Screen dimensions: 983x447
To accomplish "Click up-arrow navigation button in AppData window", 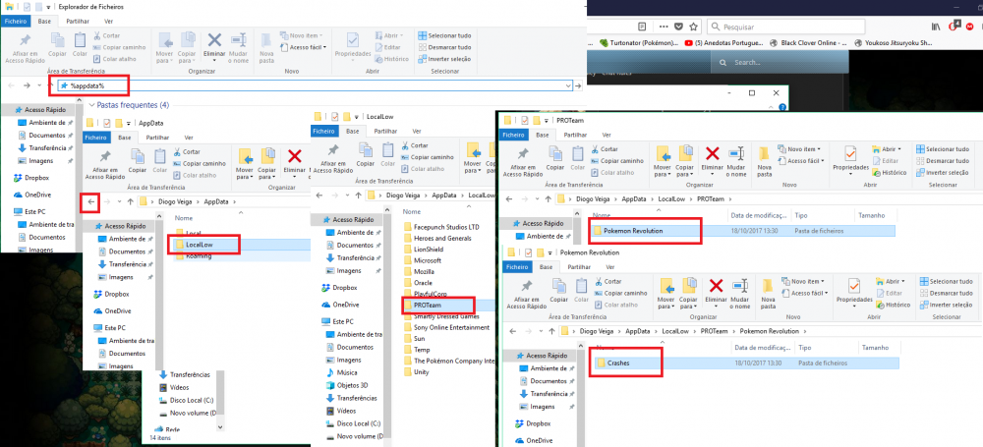I will coord(130,201).
